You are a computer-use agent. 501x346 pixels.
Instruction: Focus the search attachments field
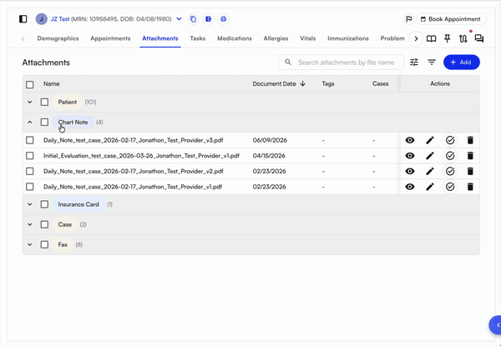pyautogui.click(x=341, y=63)
